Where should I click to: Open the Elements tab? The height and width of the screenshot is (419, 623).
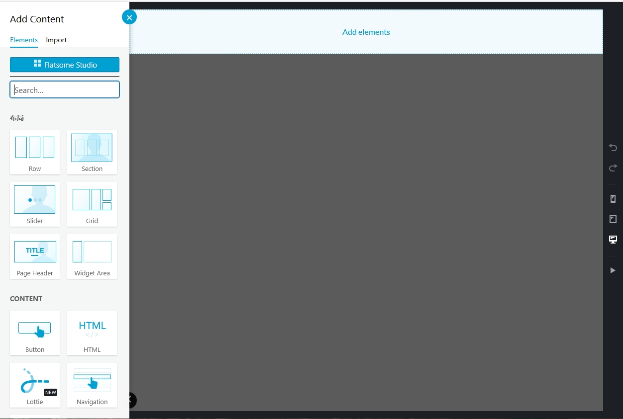pos(24,40)
